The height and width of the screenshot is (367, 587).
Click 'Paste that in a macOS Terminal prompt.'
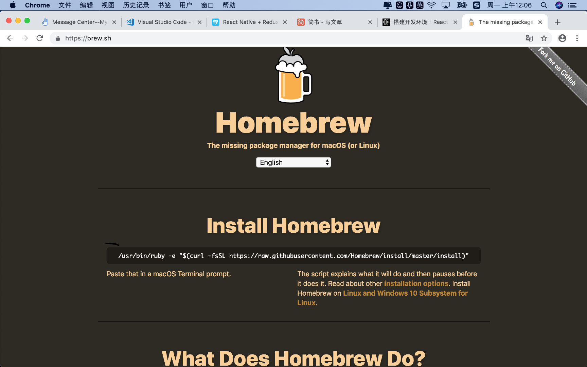[169, 274]
